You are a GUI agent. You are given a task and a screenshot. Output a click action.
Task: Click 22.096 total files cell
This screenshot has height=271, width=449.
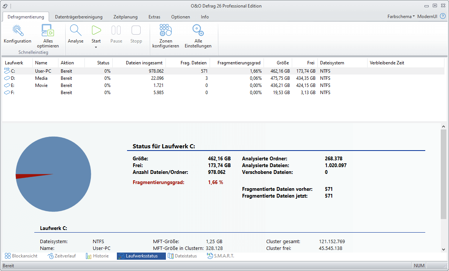pos(157,78)
